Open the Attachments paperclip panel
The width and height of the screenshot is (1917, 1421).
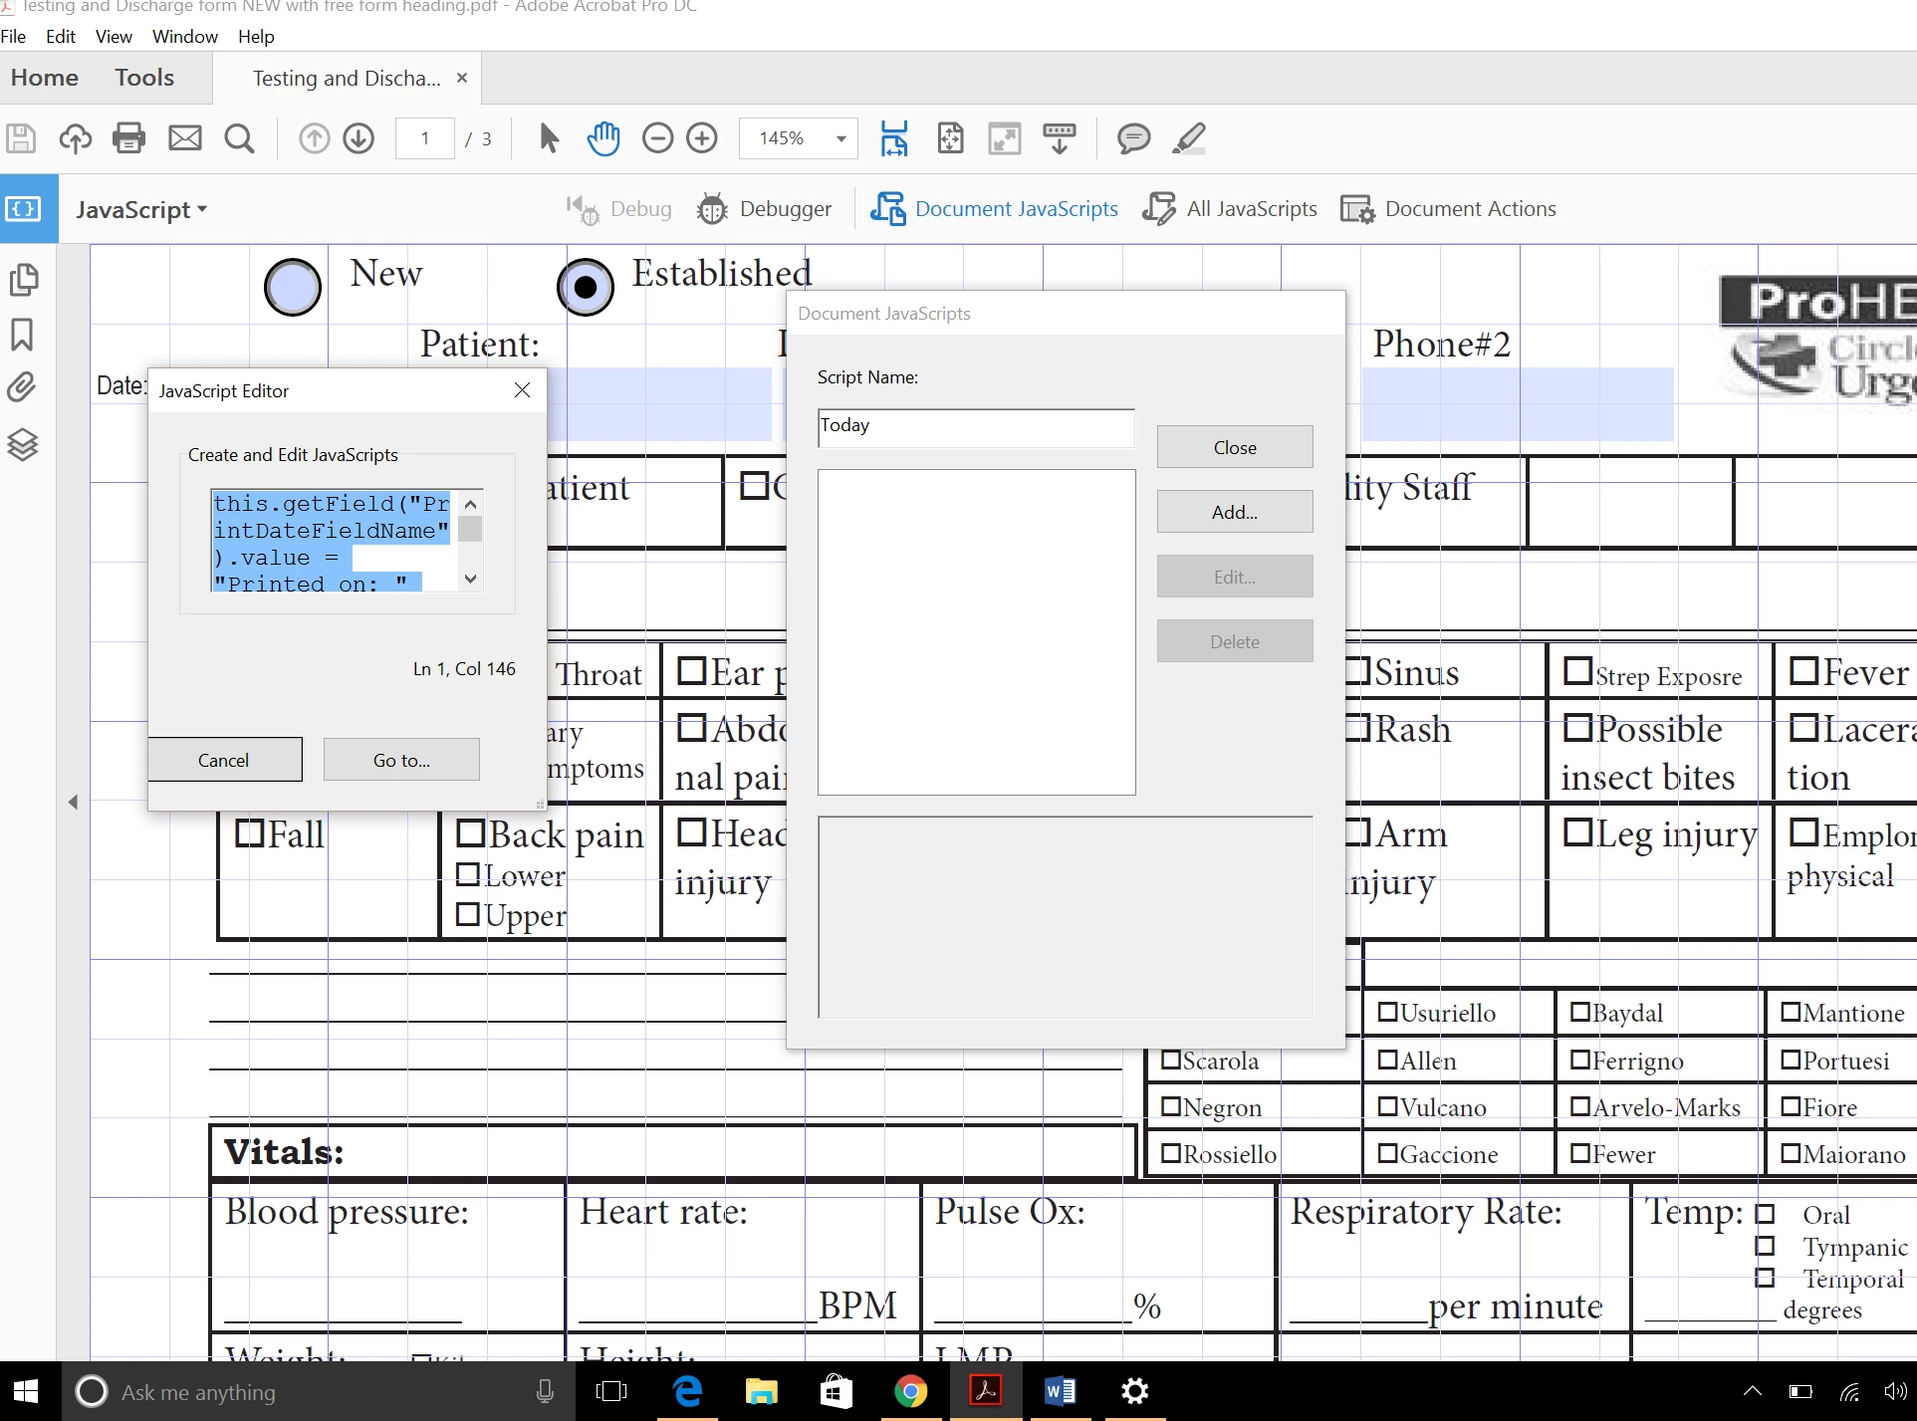coord(22,386)
